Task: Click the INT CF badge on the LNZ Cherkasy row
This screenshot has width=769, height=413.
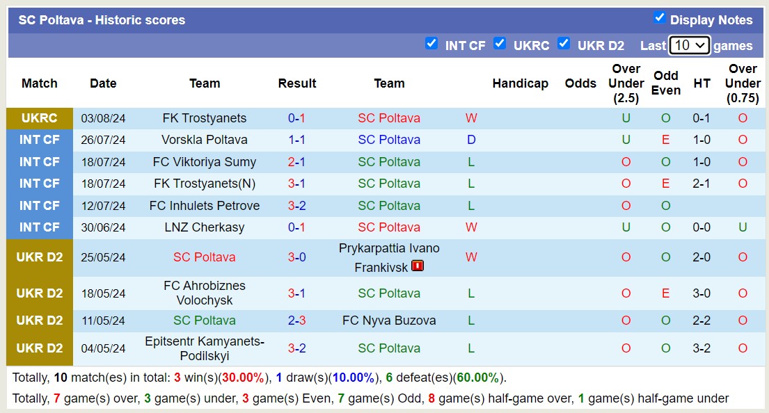Action: click(x=40, y=227)
